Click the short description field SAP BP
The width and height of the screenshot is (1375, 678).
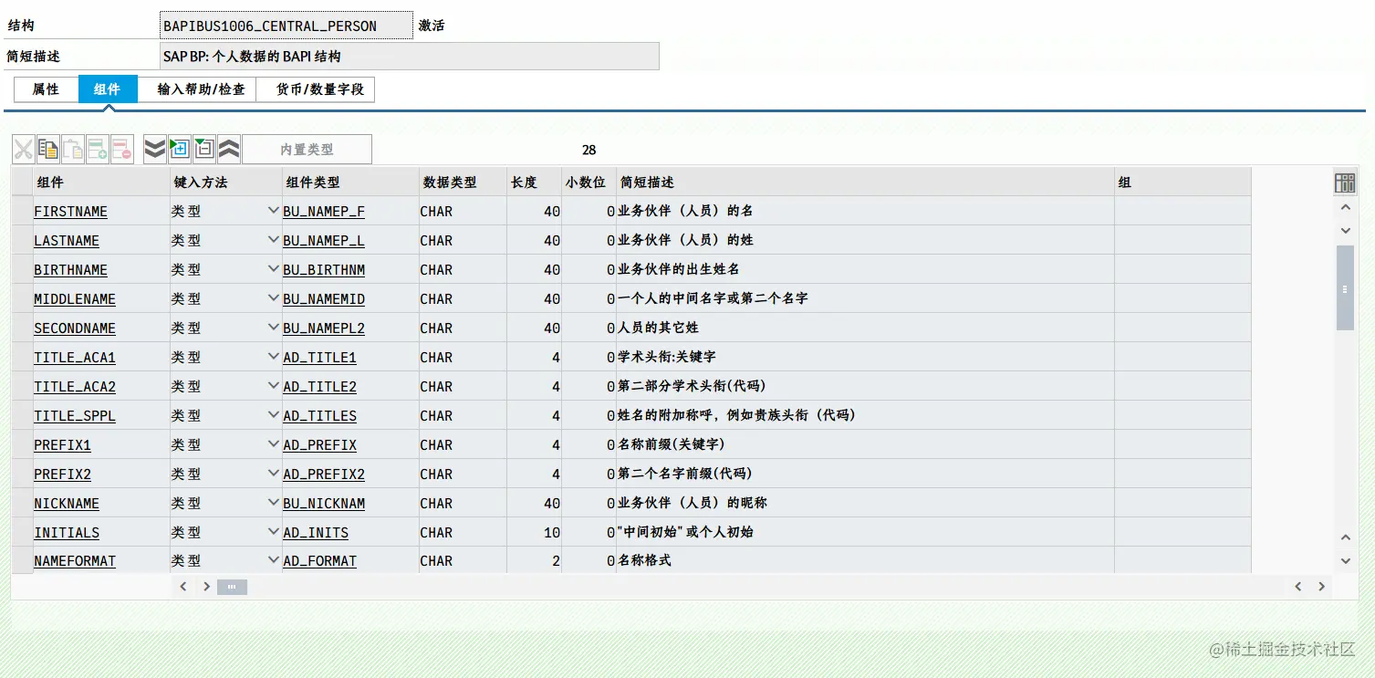pyautogui.click(x=409, y=57)
